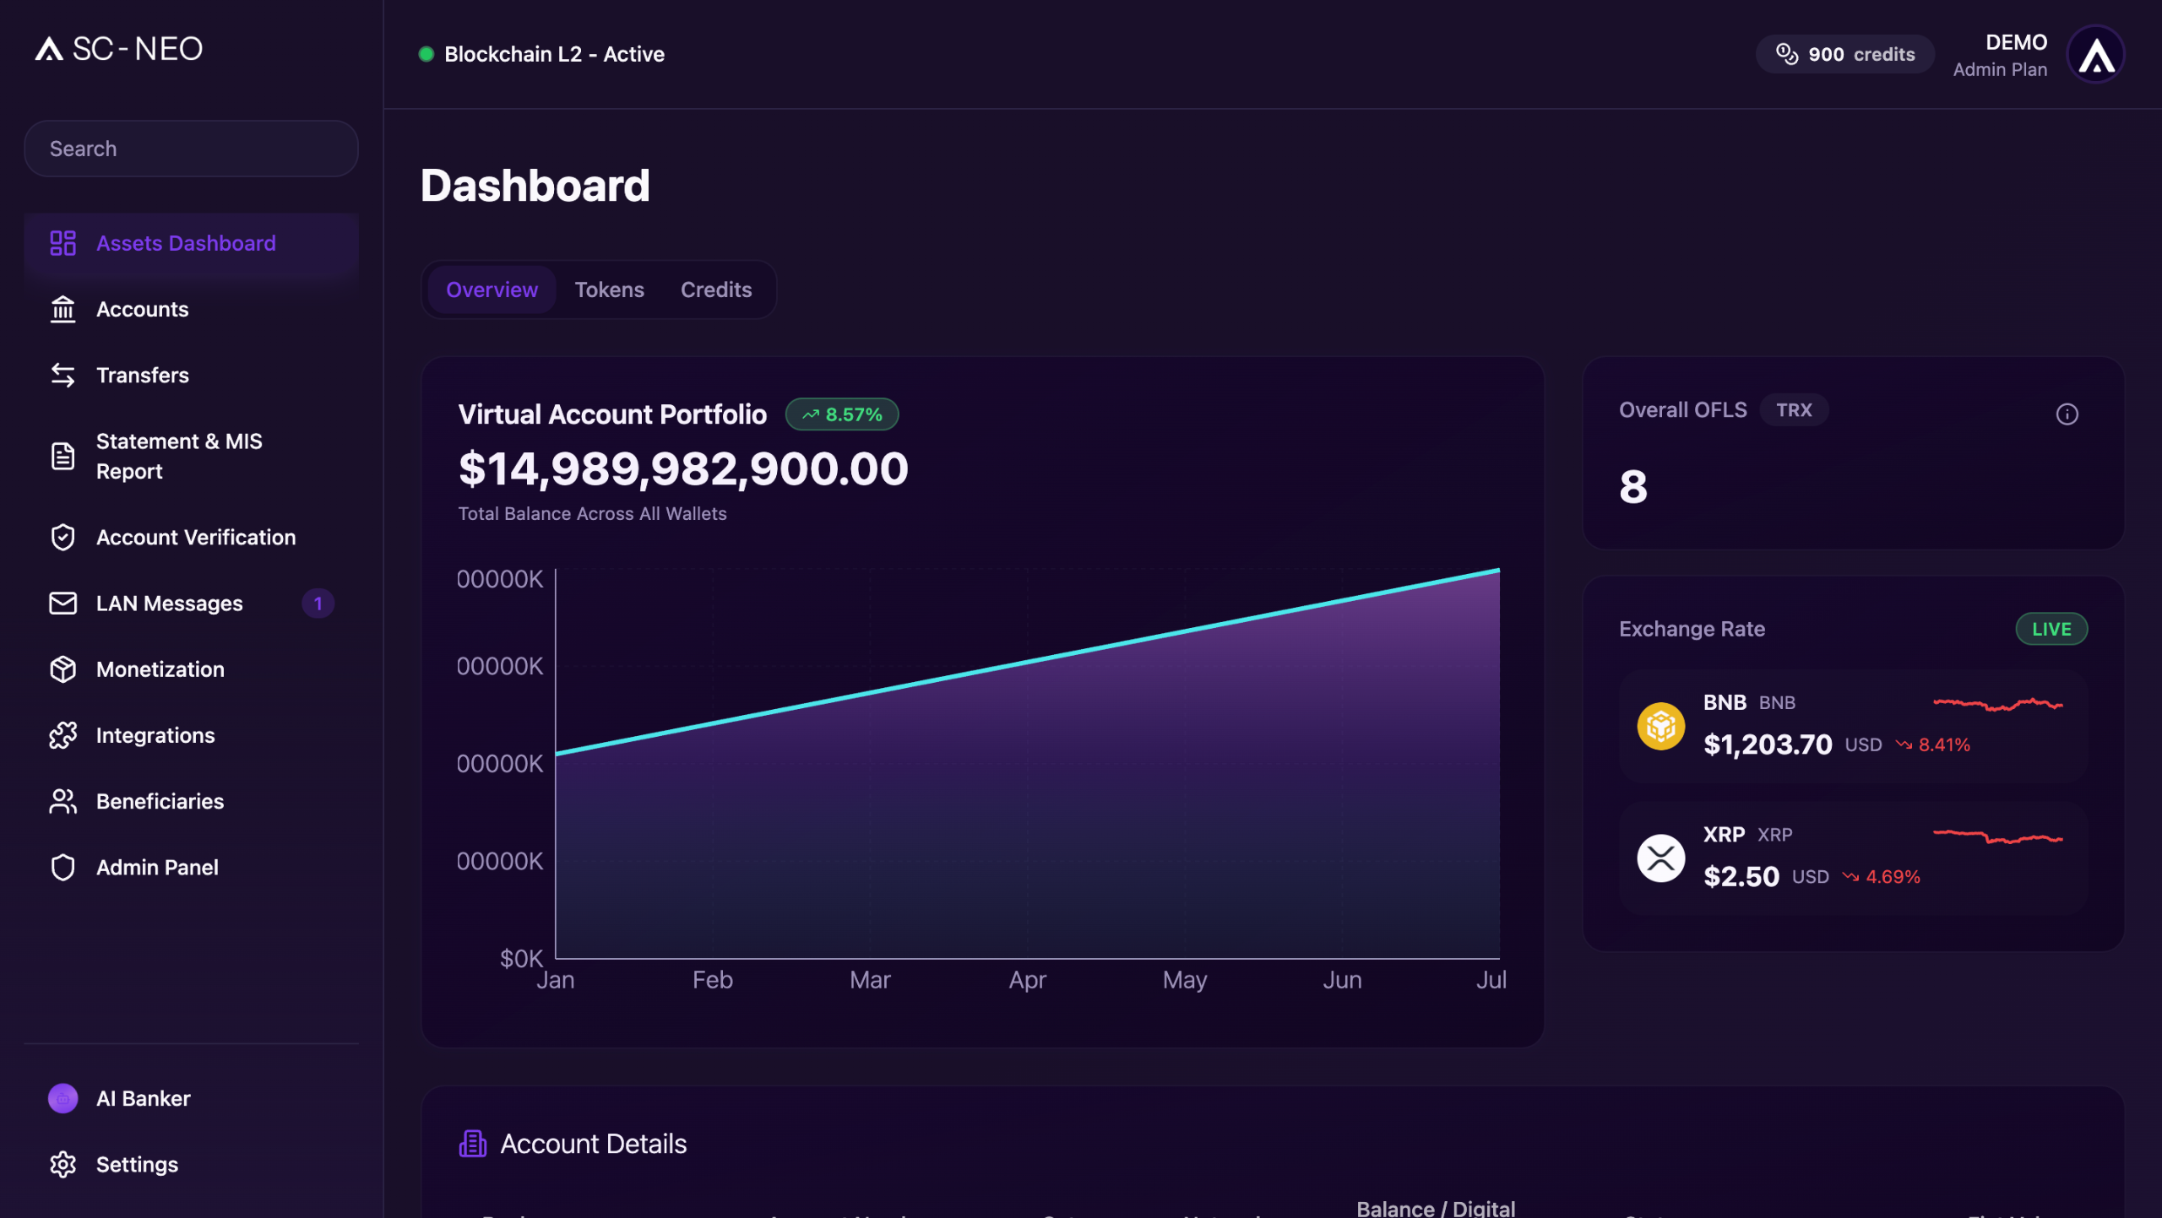The height and width of the screenshot is (1218, 2162).
Task: Click the Admin Panel link
Action: point(157,867)
